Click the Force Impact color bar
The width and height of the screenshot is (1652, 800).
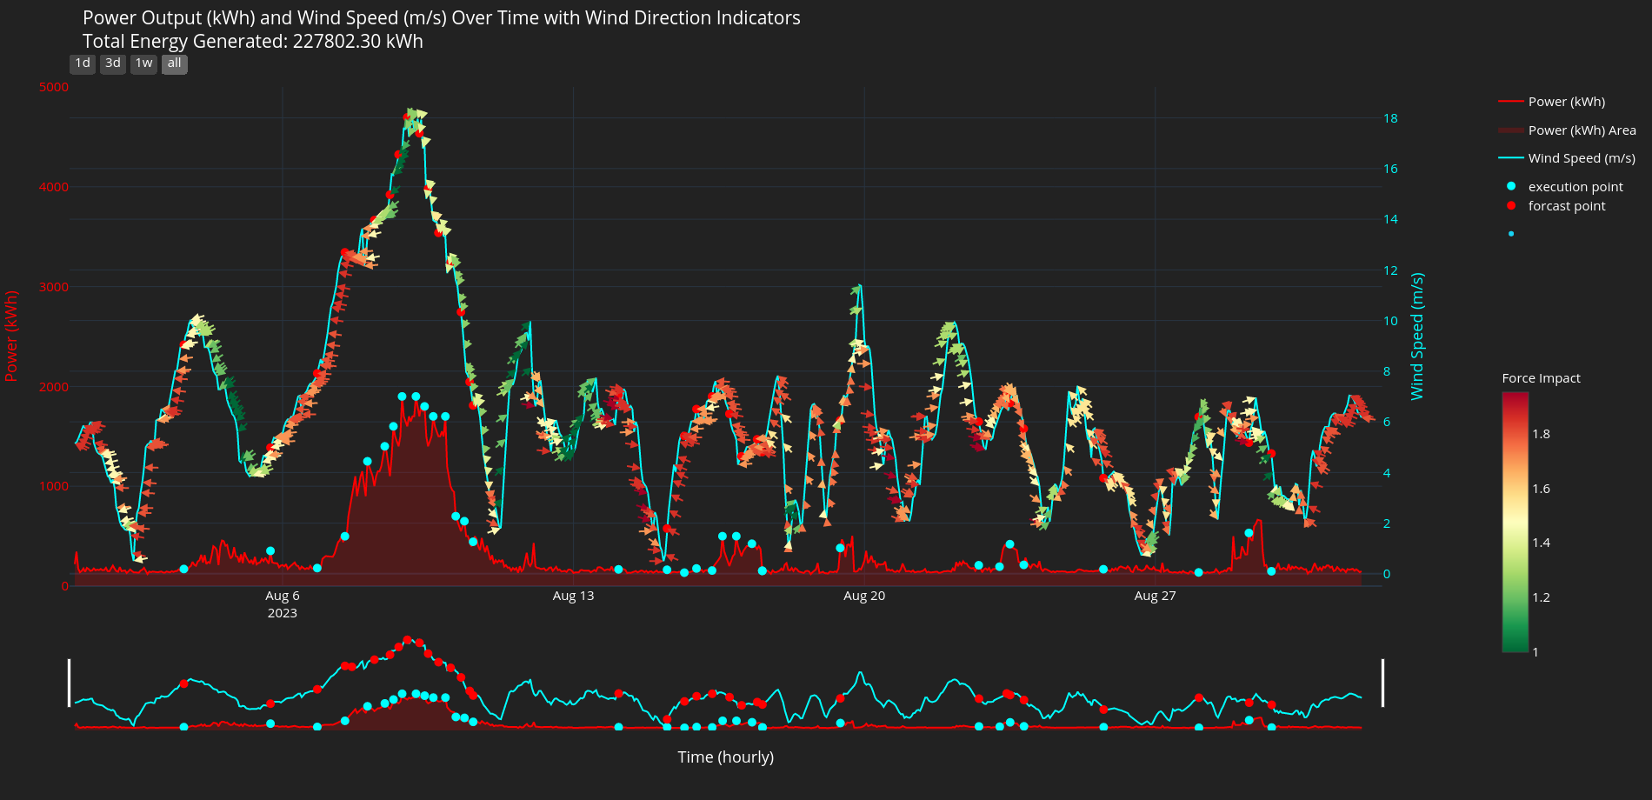pyautogui.click(x=1515, y=522)
